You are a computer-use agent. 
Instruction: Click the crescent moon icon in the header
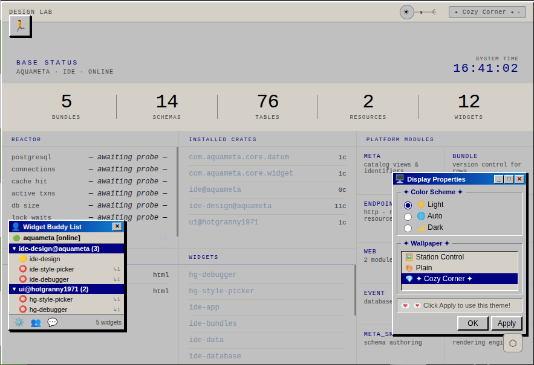(x=434, y=12)
